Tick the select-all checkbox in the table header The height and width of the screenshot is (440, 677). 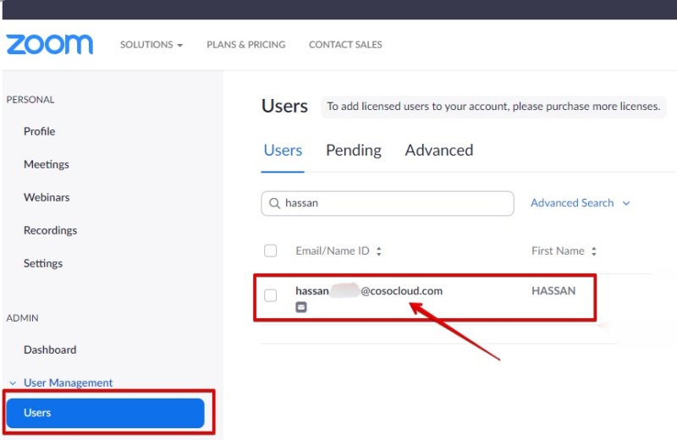[x=270, y=250]
